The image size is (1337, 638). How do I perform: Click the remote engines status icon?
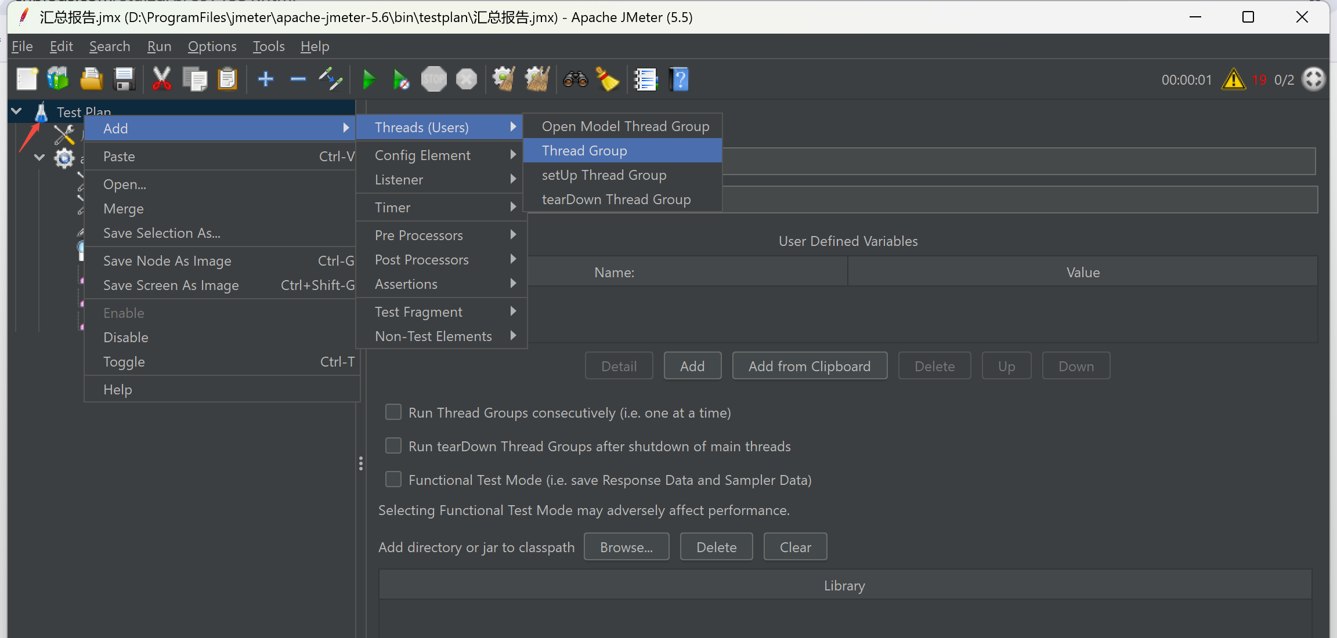(1314, 79)
